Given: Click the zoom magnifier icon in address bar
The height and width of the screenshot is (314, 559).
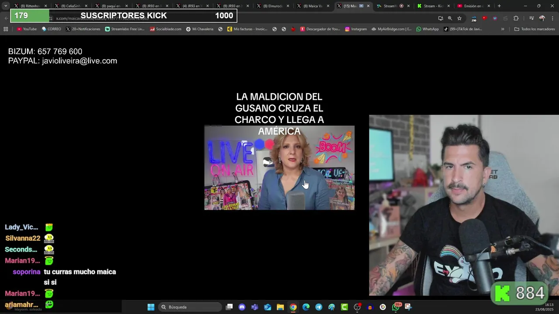Looking at the screenshot, I should point(450,18).
